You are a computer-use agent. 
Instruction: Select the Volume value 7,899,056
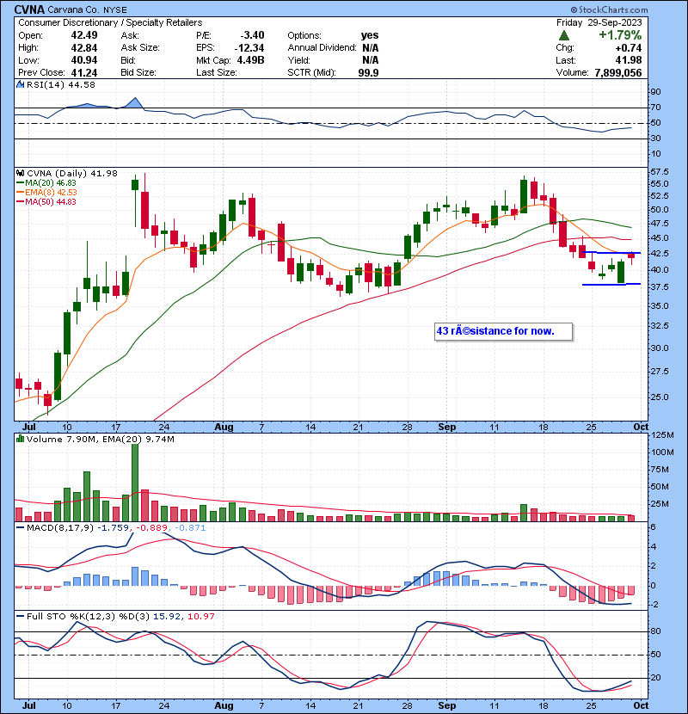coord(618,72)
